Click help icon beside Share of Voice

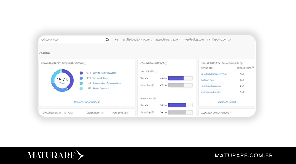click(x=128, y=113)
